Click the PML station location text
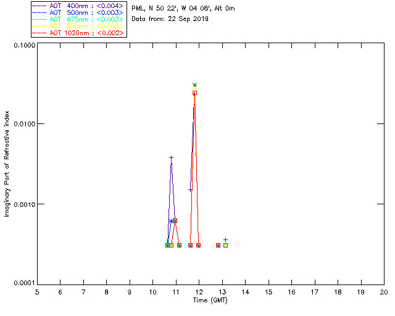395x316 pixels. [183, 9]
